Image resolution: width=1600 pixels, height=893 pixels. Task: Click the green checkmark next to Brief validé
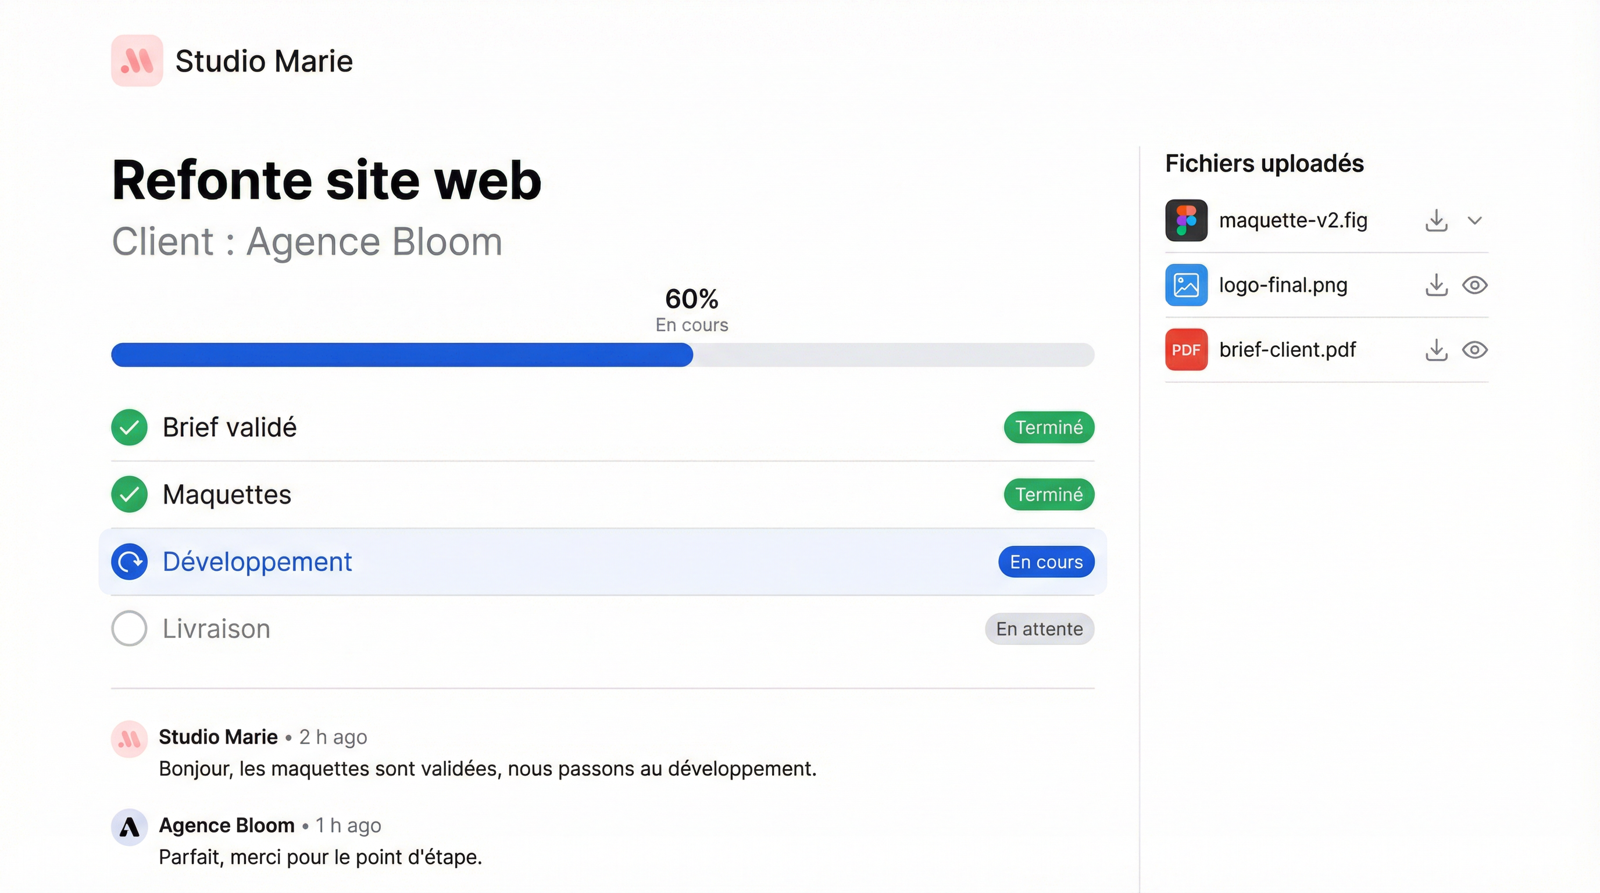point(128,427)
